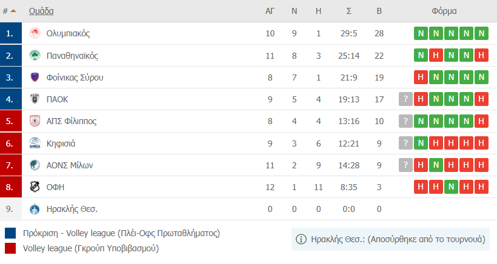Sort by the ΑΓ matches played column

[270, 11]
